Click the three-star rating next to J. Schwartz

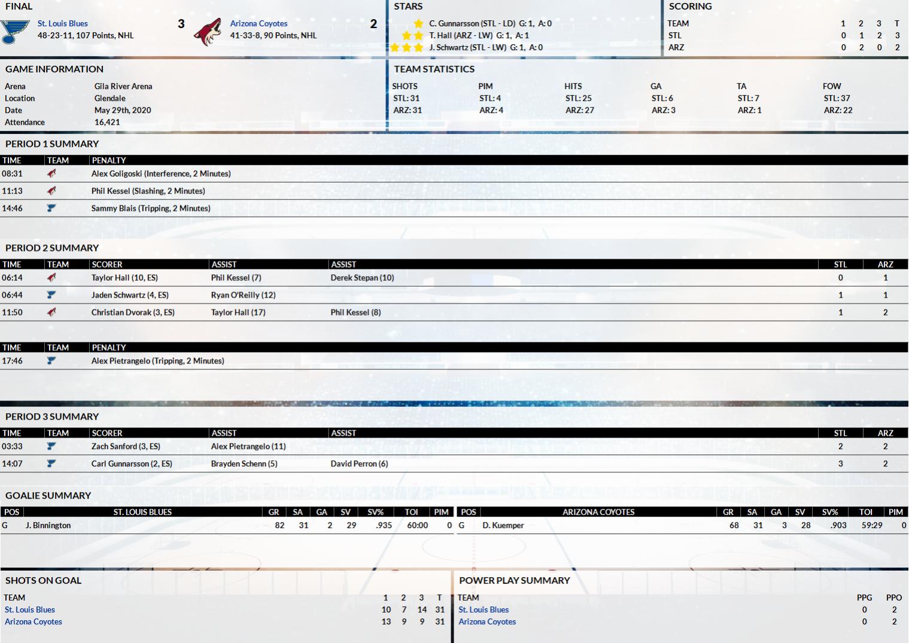tap(407, 47)
